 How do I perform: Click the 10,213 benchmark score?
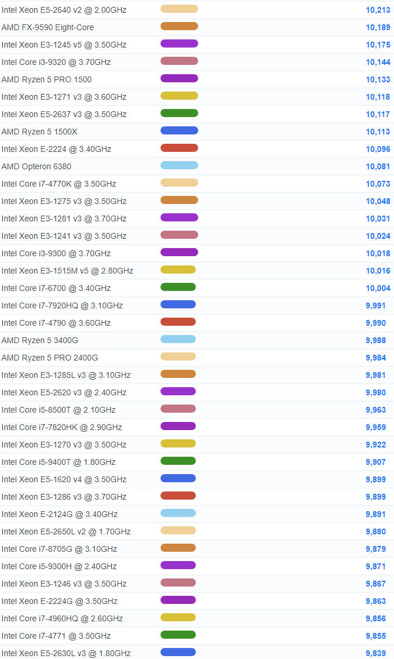378,10
